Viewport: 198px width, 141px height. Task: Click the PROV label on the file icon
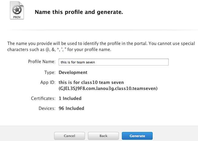tap(17, 17)
